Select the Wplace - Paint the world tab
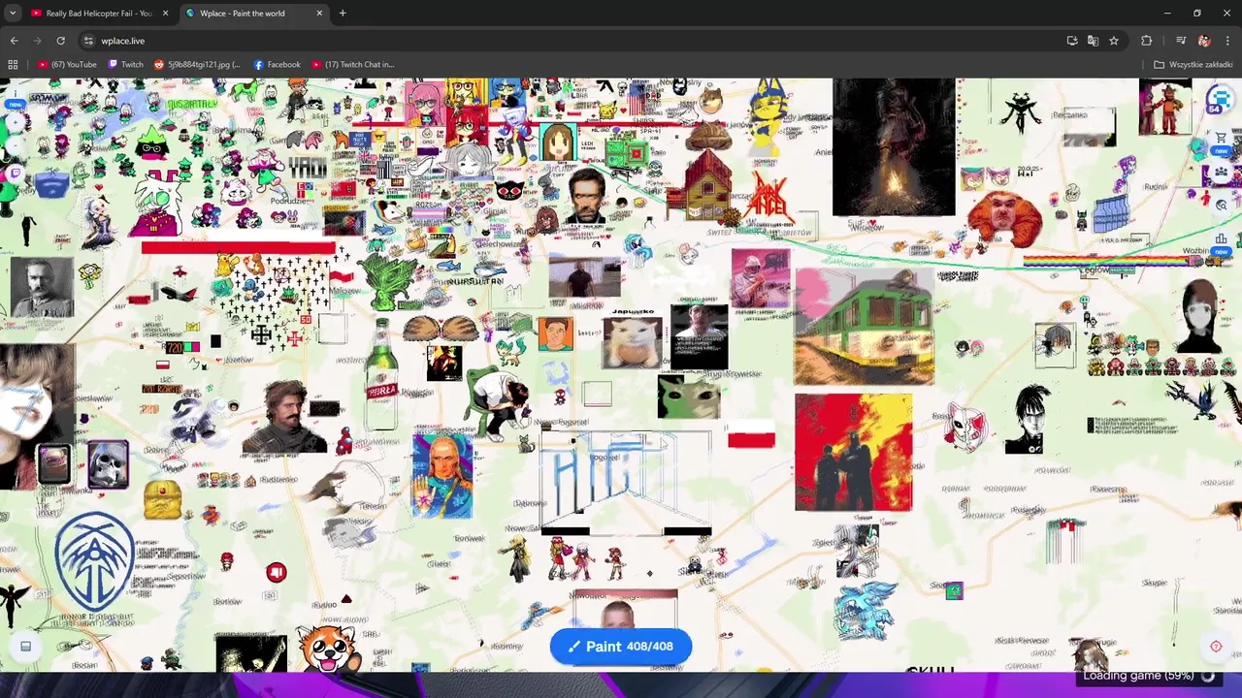Screen dimensions: 1242x698 pyautogui.click(x=254, y=14)
